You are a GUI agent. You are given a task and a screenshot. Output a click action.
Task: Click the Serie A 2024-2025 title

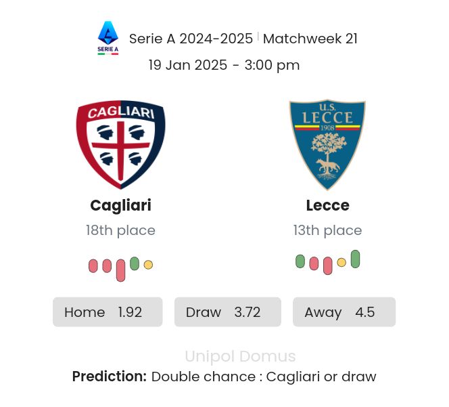pyautogui.click(x=191, y=39)
